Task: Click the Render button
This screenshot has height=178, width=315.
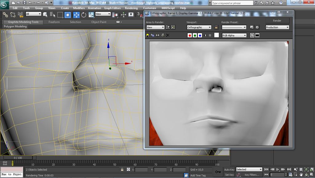Action: point(277,21)
